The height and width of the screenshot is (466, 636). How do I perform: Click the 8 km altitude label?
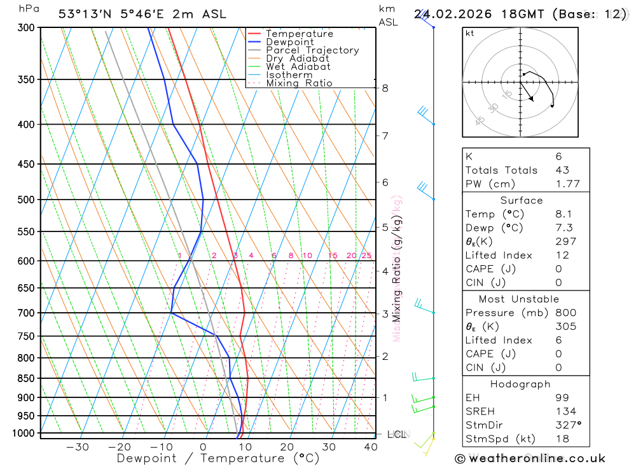(x=385, y=88)
